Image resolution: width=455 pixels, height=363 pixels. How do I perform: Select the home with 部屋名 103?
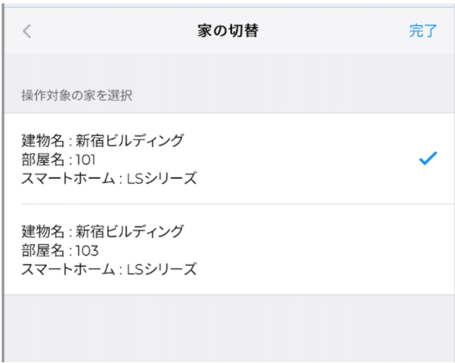pyautogui.click(x=229, y=249)
